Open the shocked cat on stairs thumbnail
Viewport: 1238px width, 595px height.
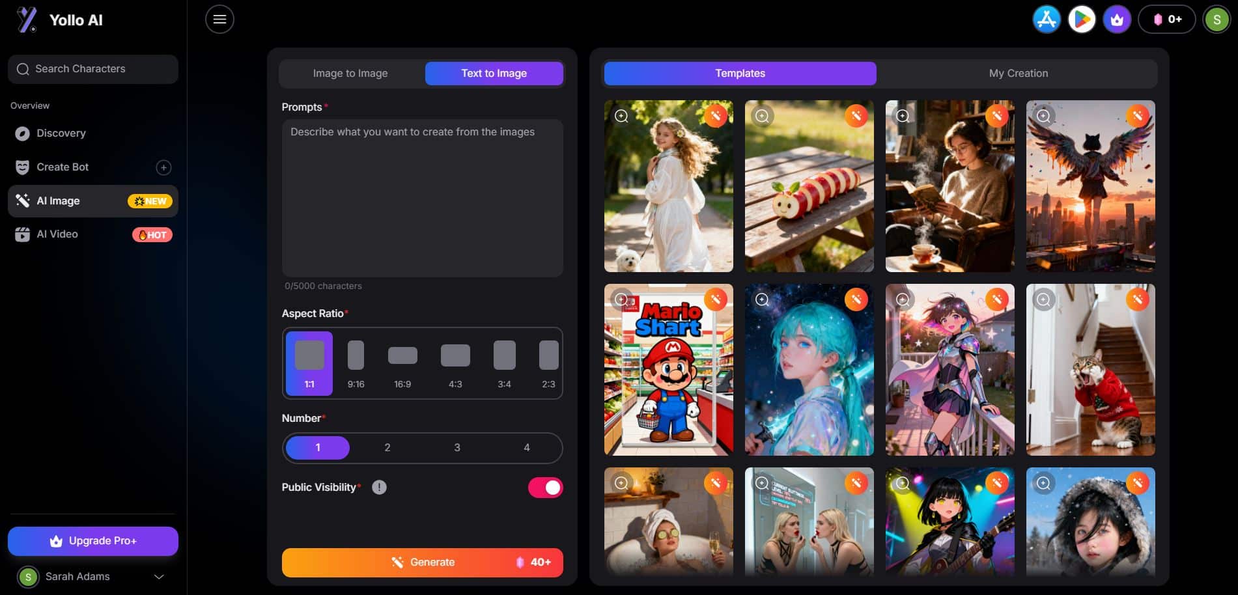coord(1091,370)
